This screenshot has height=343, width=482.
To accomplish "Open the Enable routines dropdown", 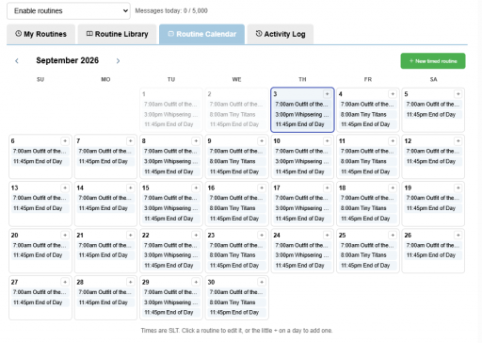I will (x=69, y=11).
